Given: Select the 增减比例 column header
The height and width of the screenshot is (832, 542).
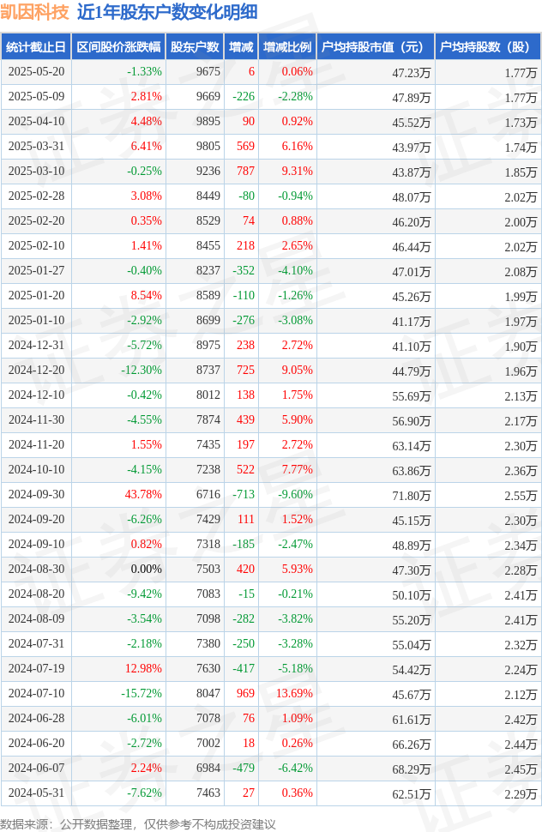Looking at the screenshot, I should point(287,46).
